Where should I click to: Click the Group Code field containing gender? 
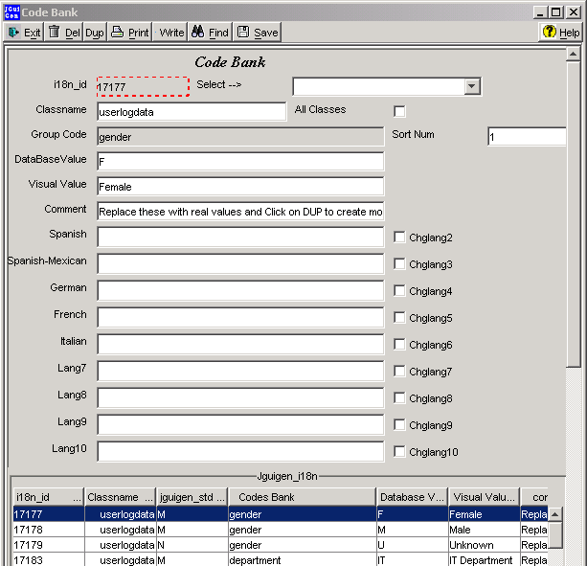[x=240, y=137]
